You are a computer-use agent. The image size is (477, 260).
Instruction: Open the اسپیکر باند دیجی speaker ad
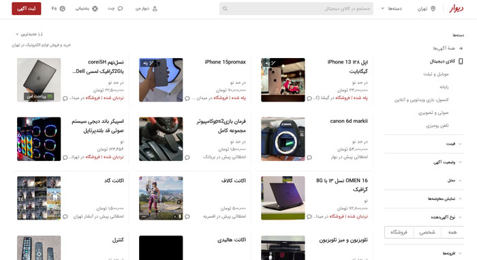point(97,126)
